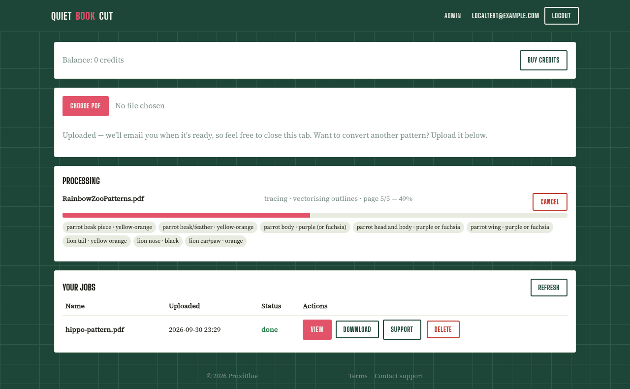This screenshot has height=389, width=630.
Task: Select 'parrot beak piece · yellow-orange' chip
Action: [109, 227]
